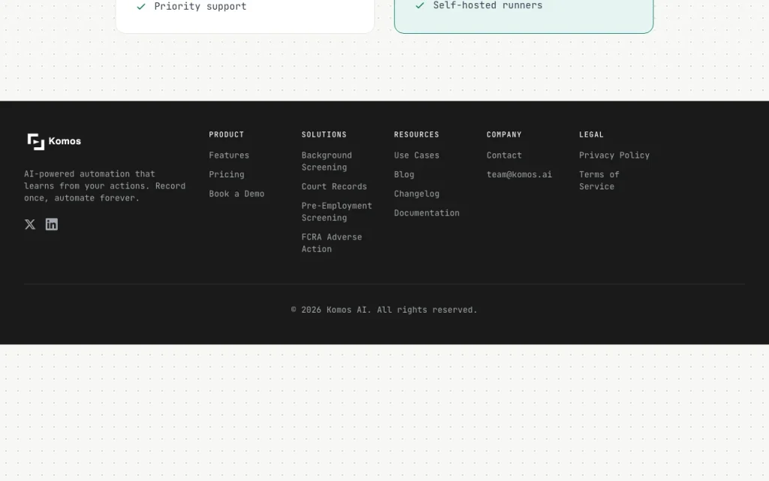The image size is (769, 481).
Task: Click the RESOURCES column heading
Action: coord(417,135)
